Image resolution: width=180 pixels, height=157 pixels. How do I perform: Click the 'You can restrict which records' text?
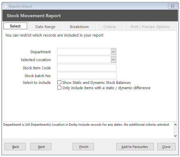54,35
